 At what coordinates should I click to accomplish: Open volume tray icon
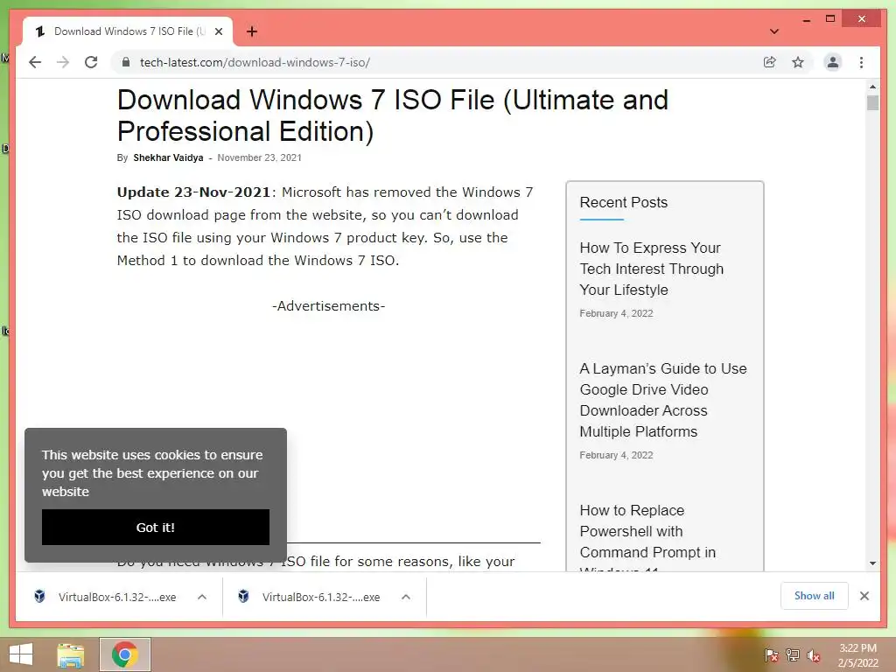(814, 655)
